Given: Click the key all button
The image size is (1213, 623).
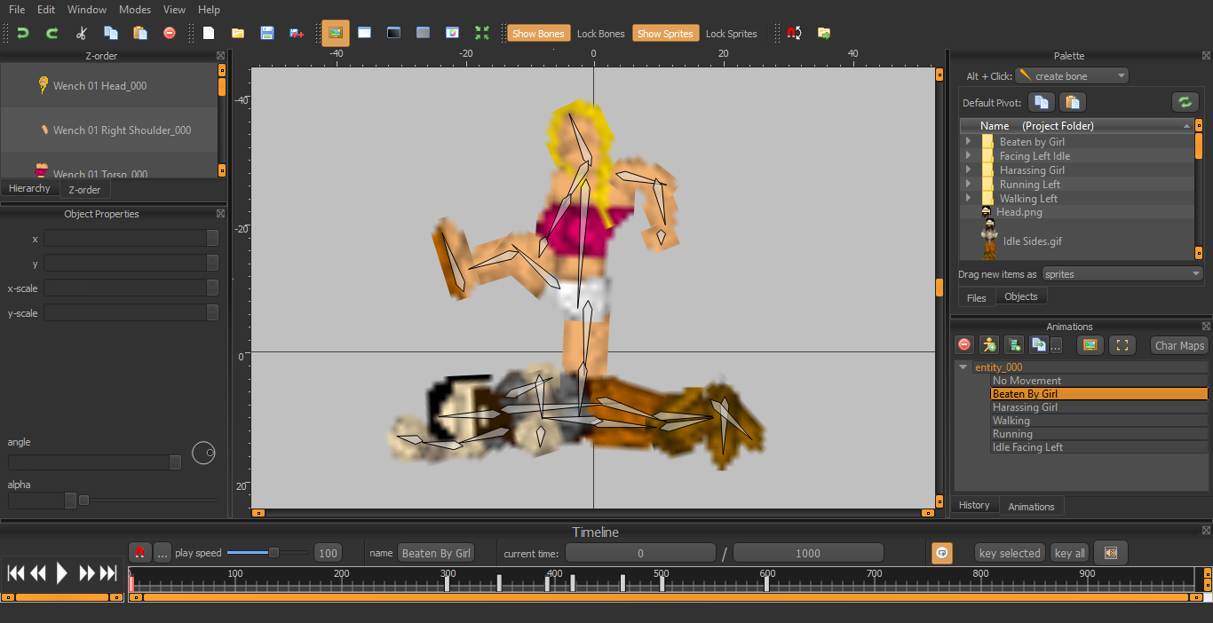Looking at the screenshot, I should coord(1069,553).
